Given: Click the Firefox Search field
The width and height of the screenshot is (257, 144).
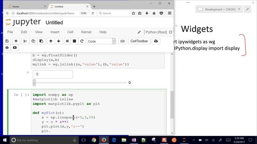Looking at the screenshot, I should tap(113, 13).
